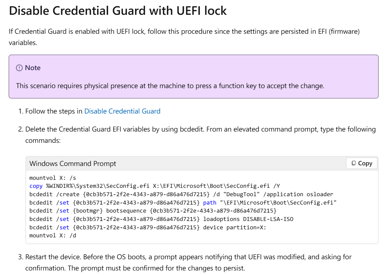Click the page heading about UEFI lock
This screenshot has width=386, height=275.
(x=118, y=11)
